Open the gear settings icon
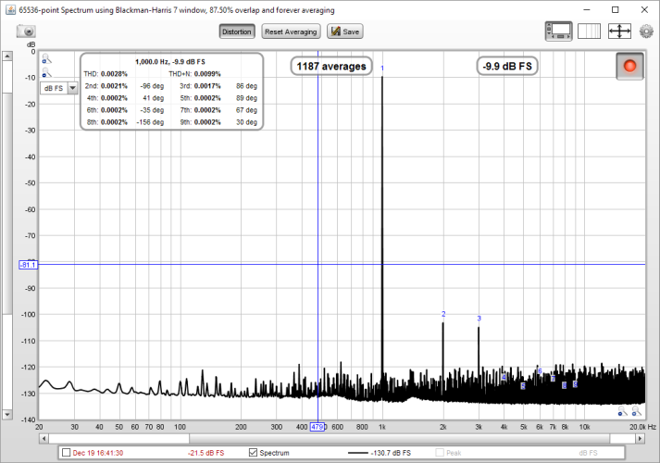The height and width of the screenshot is (463, 660). 646,31
